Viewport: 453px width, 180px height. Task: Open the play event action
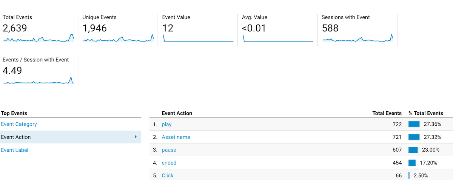click(166, 125)
